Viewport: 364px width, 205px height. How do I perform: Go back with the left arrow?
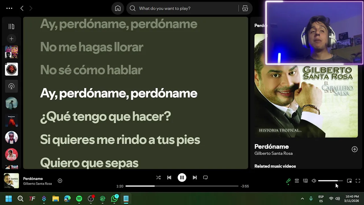pyautogui.click(x=22, y=8)
